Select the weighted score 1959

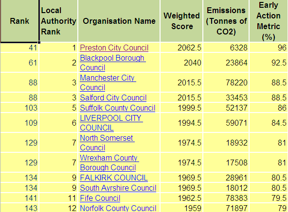point(181,208)
